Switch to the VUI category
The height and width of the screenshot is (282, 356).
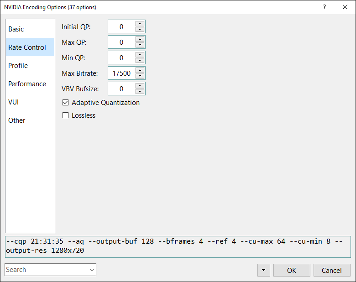(30, 102)
